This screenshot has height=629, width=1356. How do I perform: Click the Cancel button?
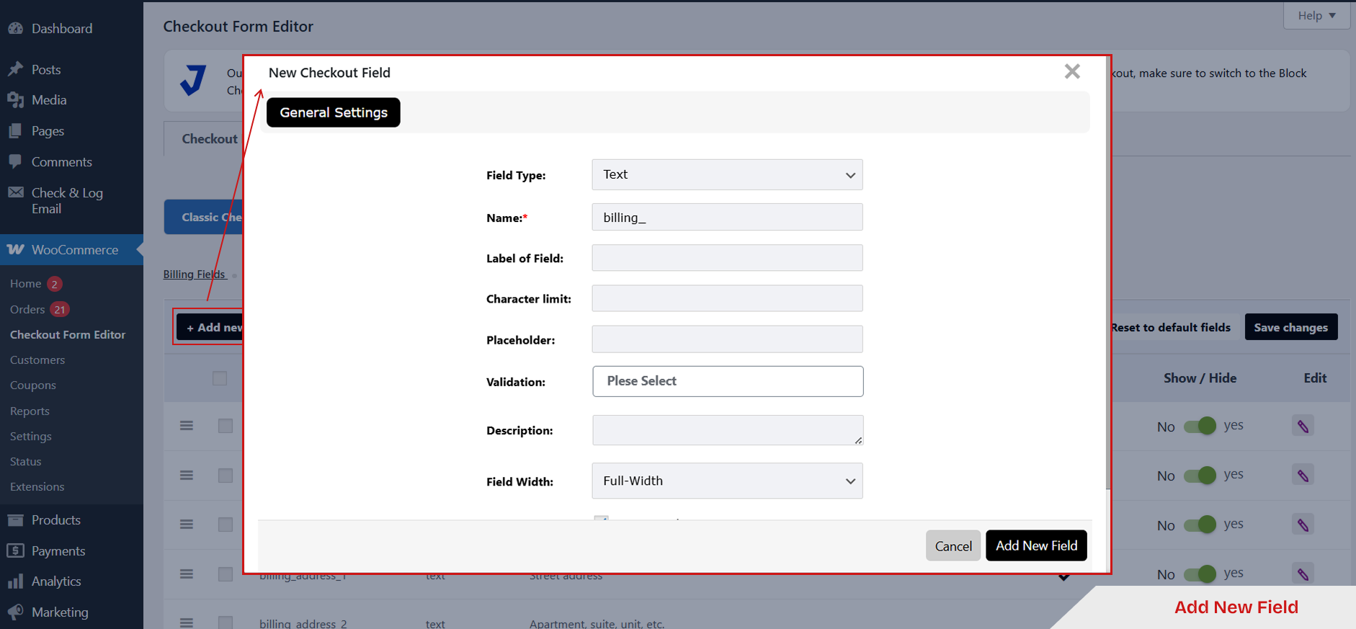(953, 545)
